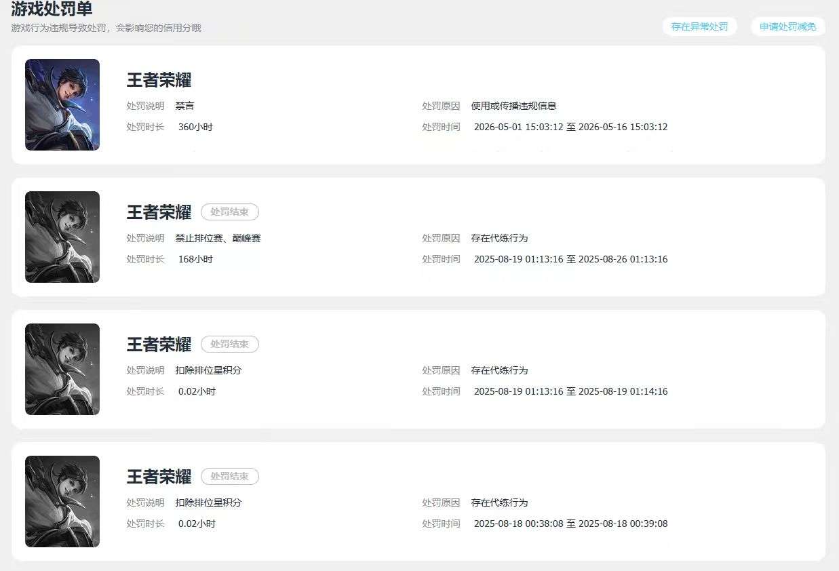The image size is (839, 571).
Task: Click 扣除排位星积分 in the 2025-08-19 01:14:16 card
Action: [x=208, y=370]
